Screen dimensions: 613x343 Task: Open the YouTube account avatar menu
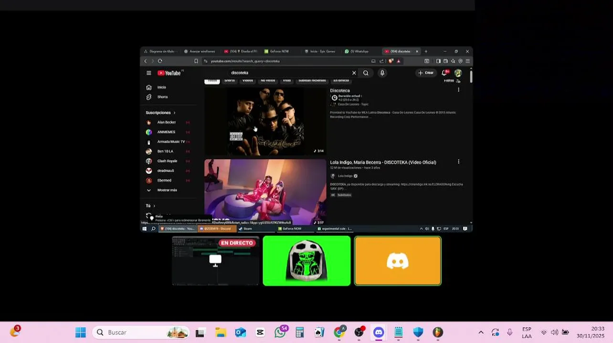[x=458, y=73]
